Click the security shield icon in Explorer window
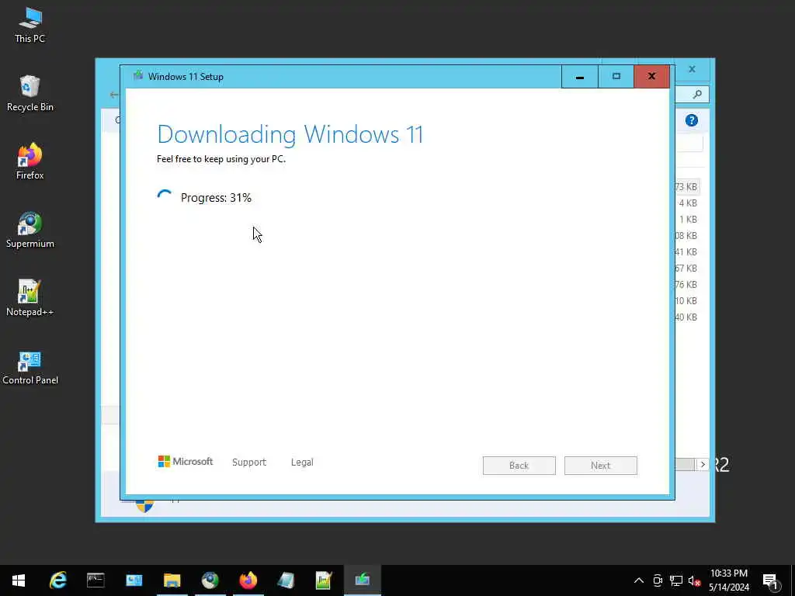Screen dimensions: 795x596 [x=144, y=506]
